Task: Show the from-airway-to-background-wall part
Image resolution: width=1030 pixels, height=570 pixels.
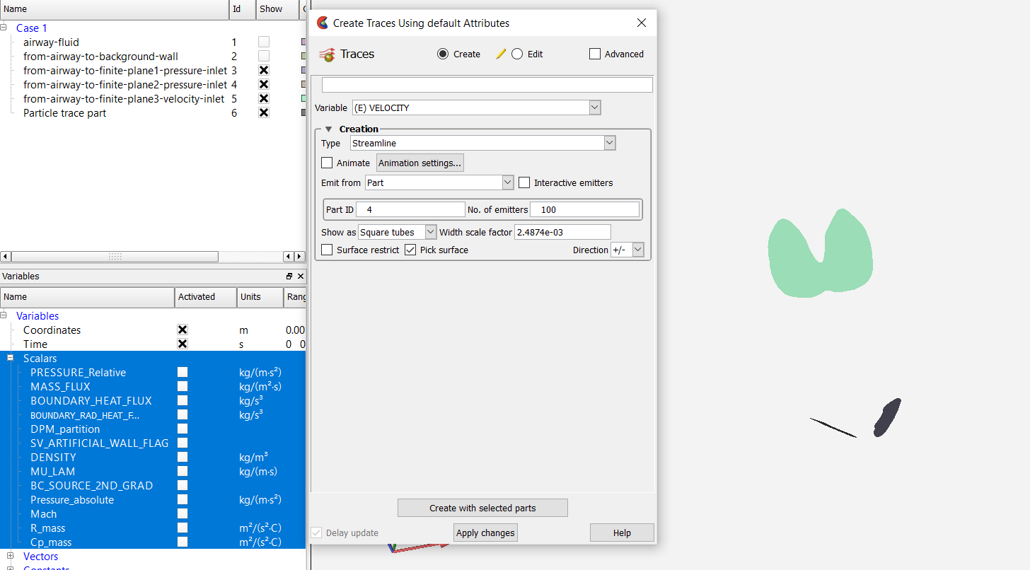Action: click(264, 57)
